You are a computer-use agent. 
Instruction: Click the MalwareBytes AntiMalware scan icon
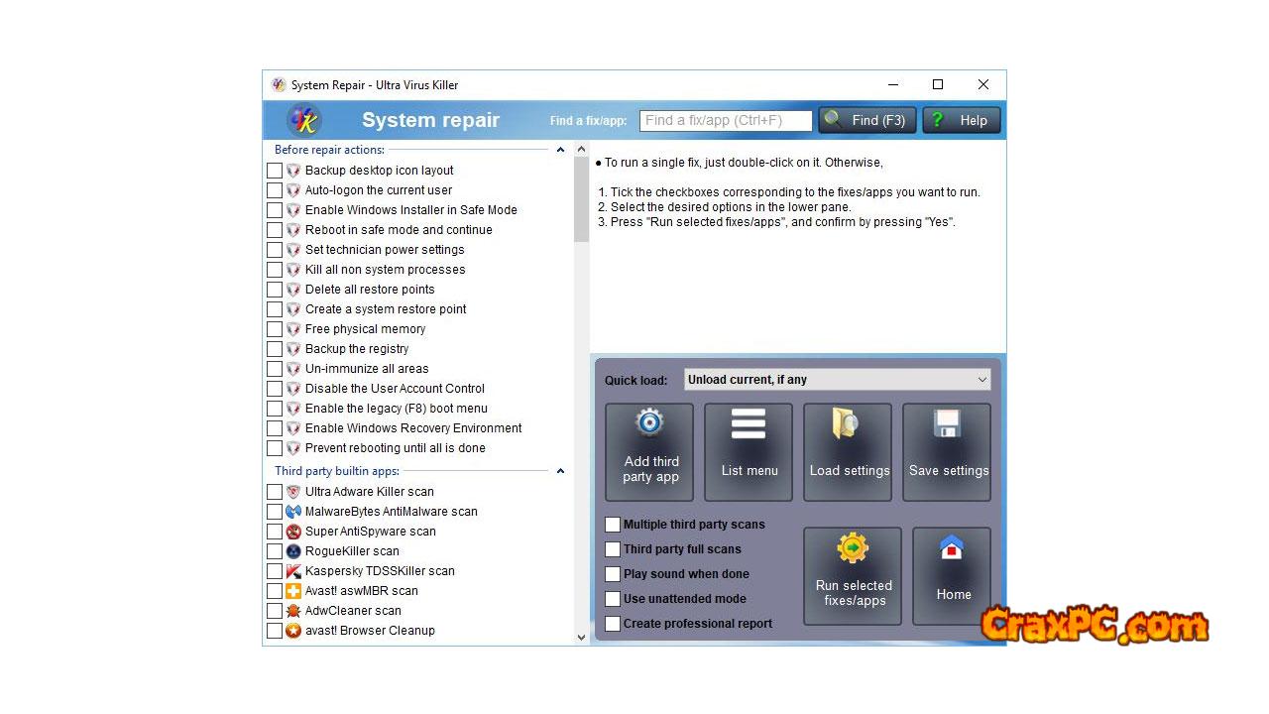click(x=293, y=512)
